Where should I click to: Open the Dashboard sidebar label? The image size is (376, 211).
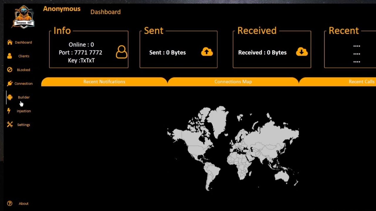(23, 42)
